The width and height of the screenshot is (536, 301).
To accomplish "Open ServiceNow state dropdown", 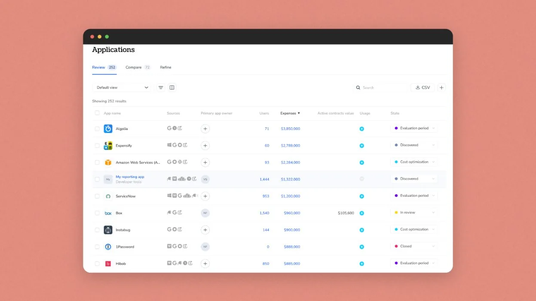I will tap(414, 196).
